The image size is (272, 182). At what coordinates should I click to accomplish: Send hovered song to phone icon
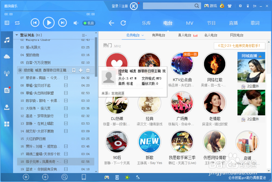click(74, 70)
